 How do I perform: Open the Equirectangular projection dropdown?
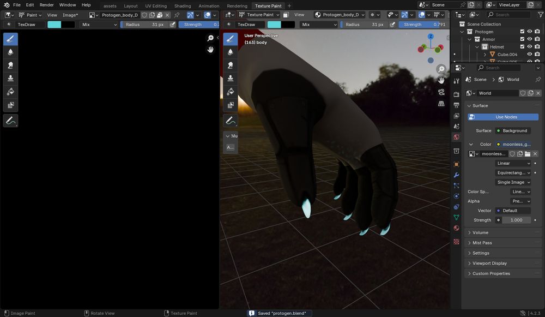pos(513,172)
